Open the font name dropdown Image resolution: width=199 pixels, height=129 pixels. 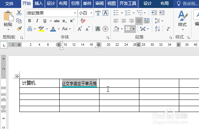[x=75, y=13]
